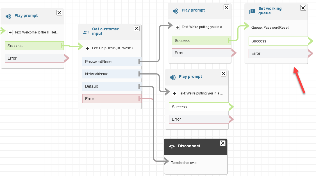
Task: Click the speaker icon on the middle Play prompt block
Action: pos(172,77)
